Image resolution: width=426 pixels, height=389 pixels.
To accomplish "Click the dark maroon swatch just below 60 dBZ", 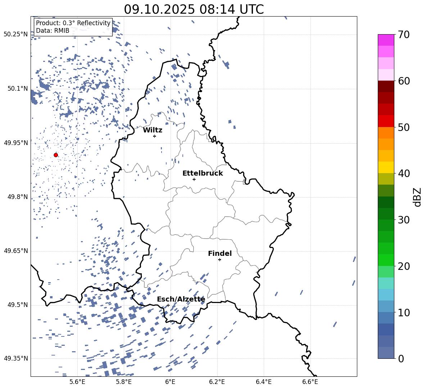I will point(386,86).
